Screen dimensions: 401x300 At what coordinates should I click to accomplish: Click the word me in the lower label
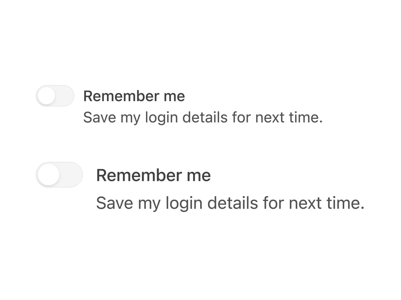199,176
